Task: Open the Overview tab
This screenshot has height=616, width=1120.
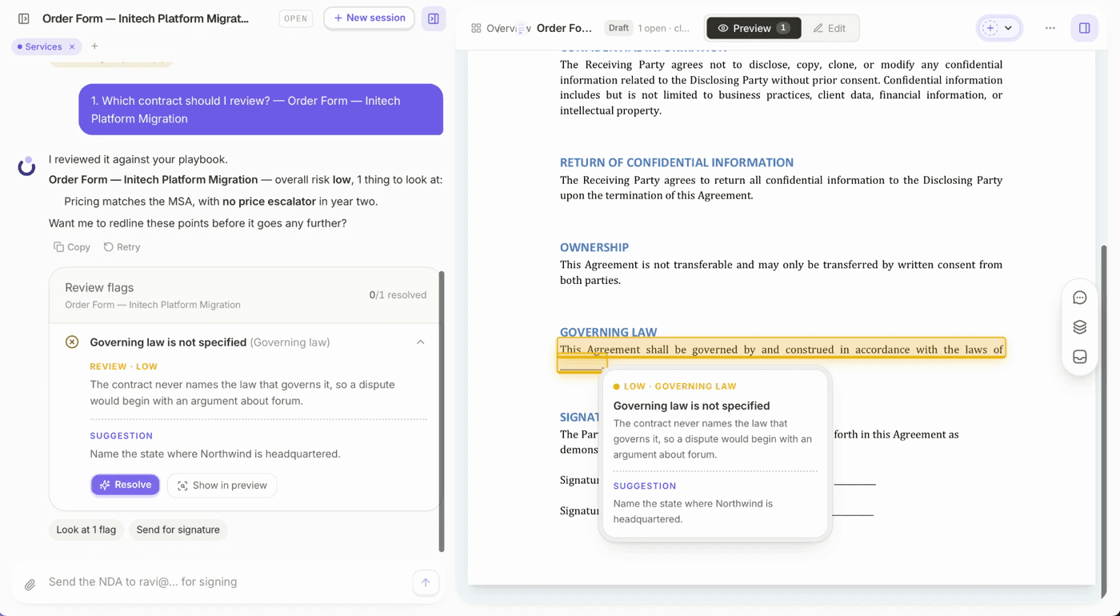Action: coord(501,28)
